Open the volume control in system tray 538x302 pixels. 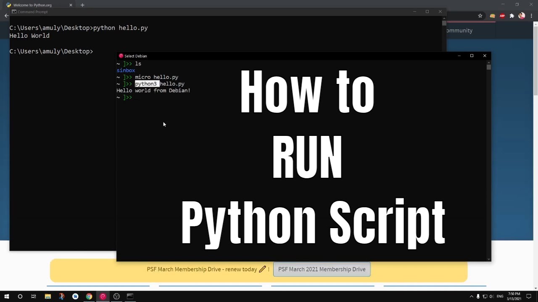[491, 296]
